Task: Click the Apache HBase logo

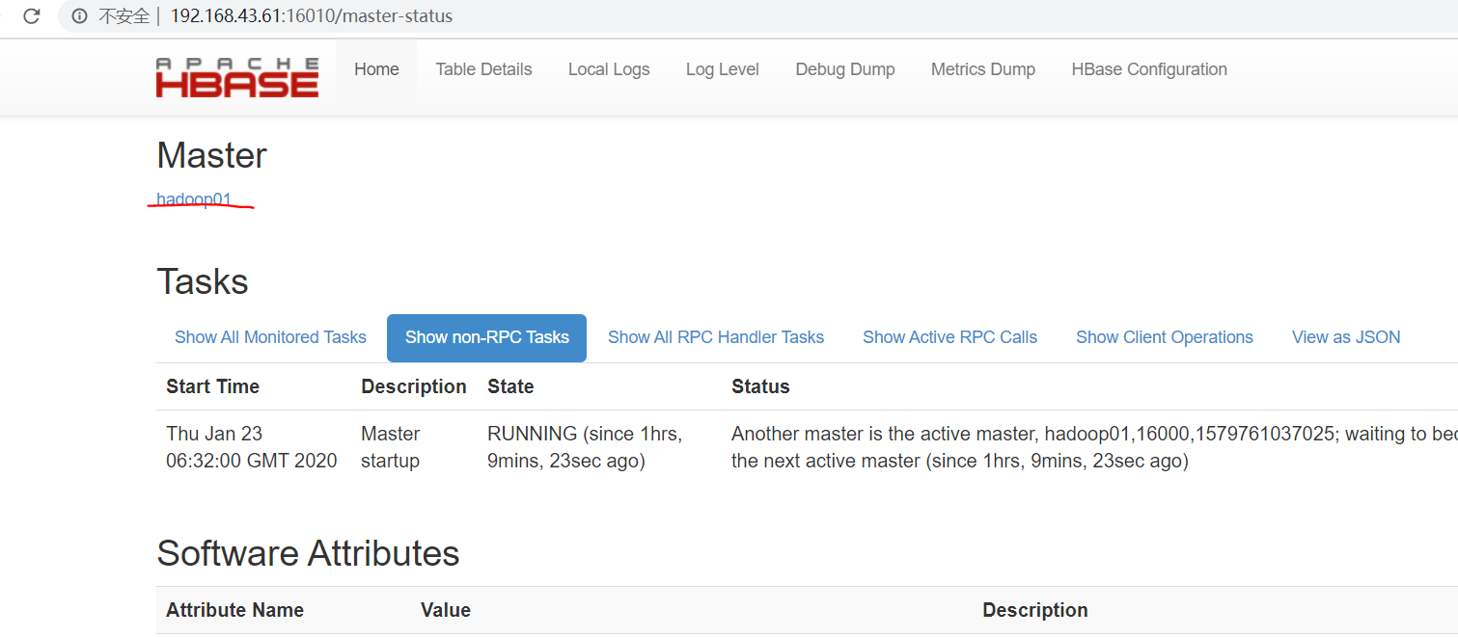Action: (x=237, y=77)
